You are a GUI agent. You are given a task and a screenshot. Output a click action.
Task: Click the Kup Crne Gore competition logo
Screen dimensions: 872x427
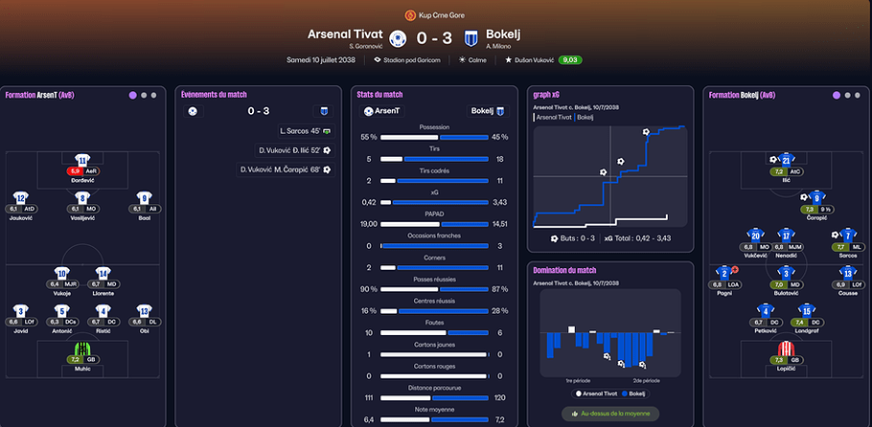coord(410,15)
